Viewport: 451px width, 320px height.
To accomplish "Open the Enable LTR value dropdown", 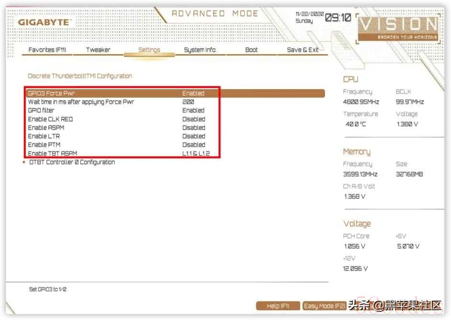I will pyautogui.click(x=193, y=137).
